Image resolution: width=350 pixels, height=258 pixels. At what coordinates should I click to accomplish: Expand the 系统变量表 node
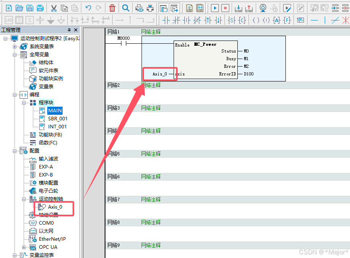(x=14, y=47)
